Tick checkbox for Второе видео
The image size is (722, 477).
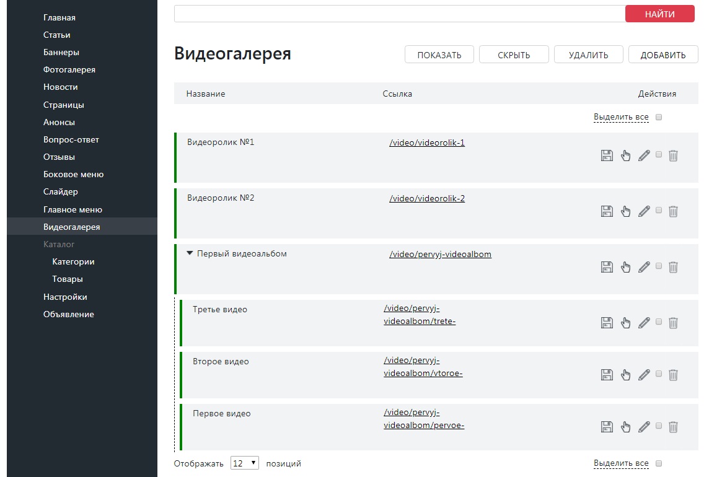[659, 374]
